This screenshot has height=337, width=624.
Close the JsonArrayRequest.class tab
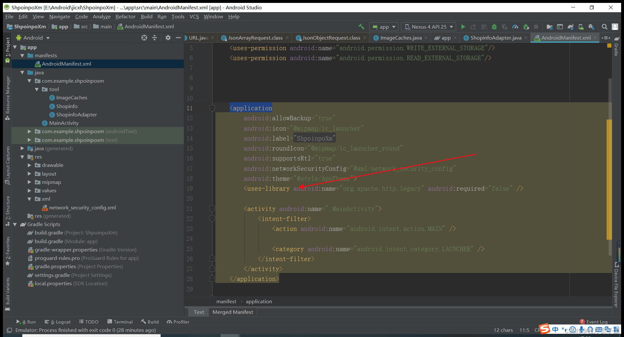[x=287, y=38]
